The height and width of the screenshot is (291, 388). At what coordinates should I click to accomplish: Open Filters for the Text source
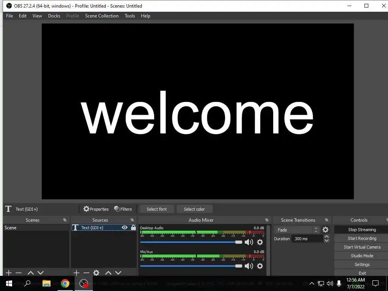pos(123,209)
